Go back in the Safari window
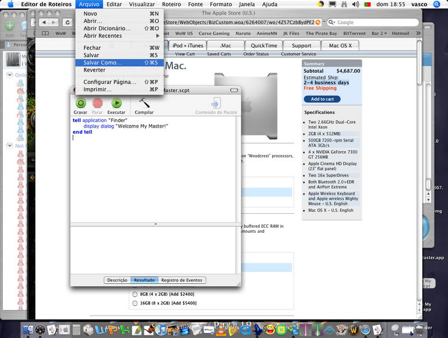 click(44, 22)
